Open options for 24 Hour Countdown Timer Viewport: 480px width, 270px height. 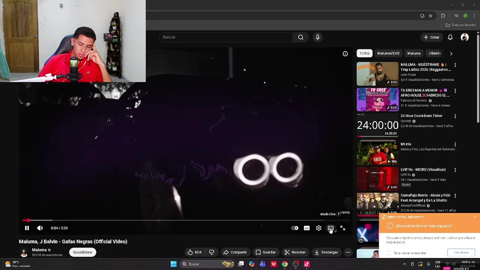pyautogui.click(x=455, y=116)
